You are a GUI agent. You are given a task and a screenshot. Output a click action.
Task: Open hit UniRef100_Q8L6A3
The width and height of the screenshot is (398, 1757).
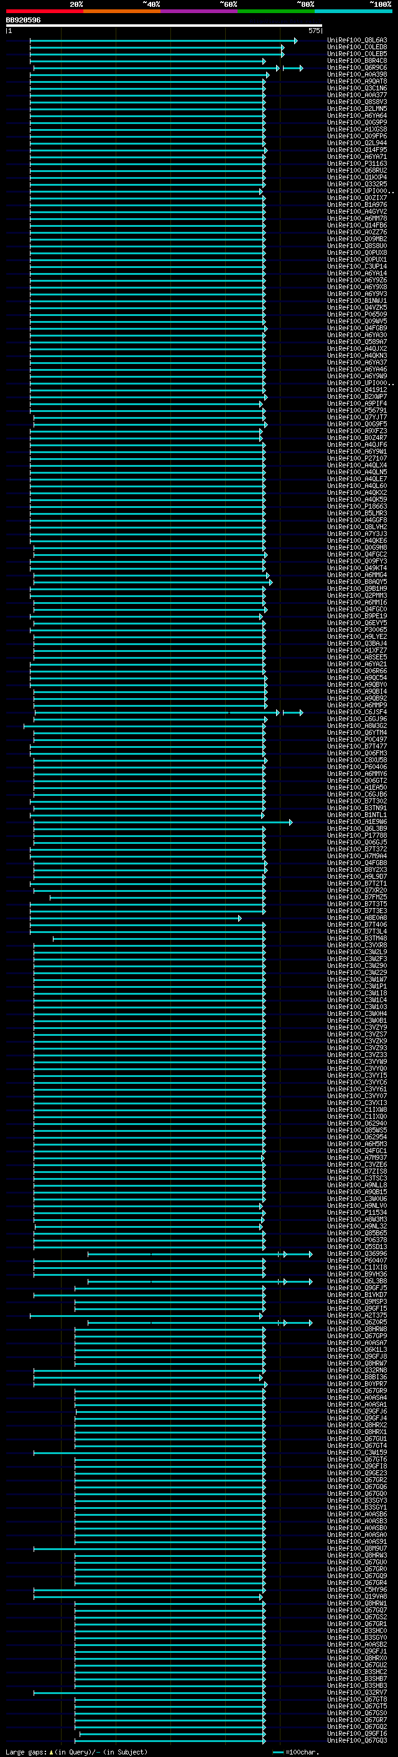coord(357,41)
